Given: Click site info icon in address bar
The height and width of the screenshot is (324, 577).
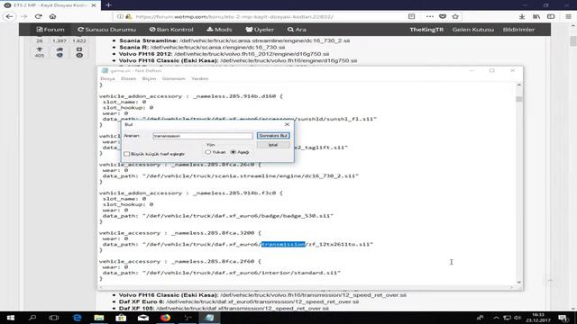Looking at the screenshot, I should (120, 16).
